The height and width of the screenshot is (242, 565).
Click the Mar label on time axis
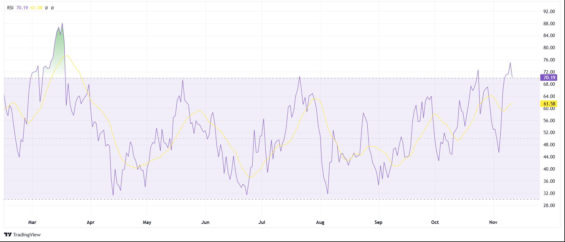pos(32,222)
